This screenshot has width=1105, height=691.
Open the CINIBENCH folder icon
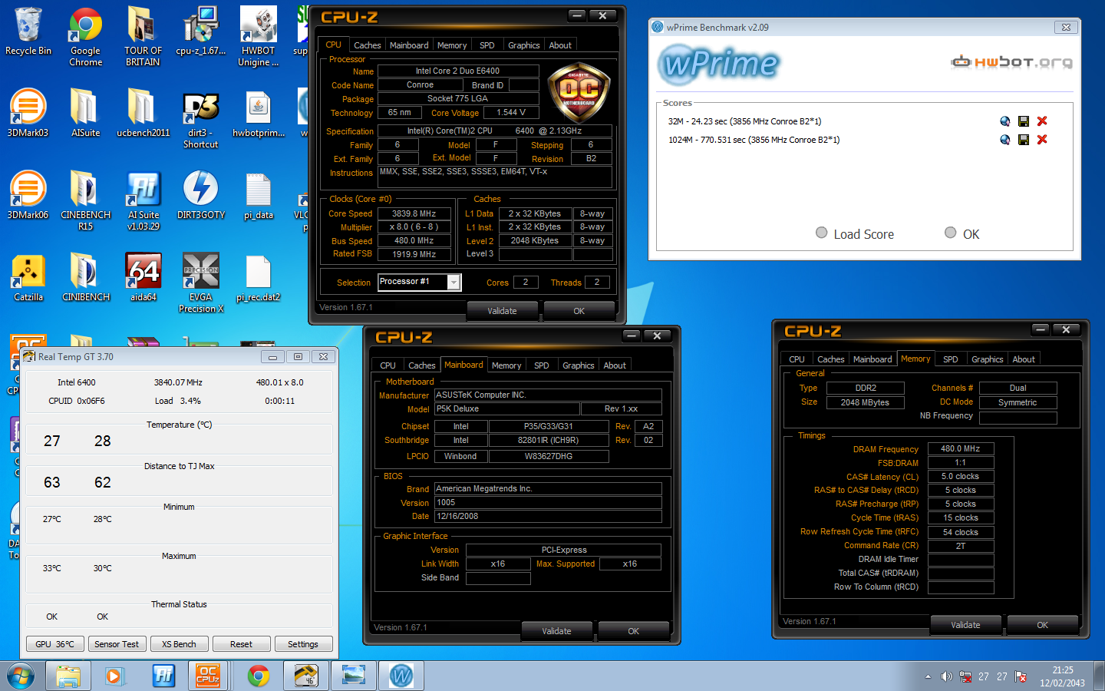[x=85, y=277]
